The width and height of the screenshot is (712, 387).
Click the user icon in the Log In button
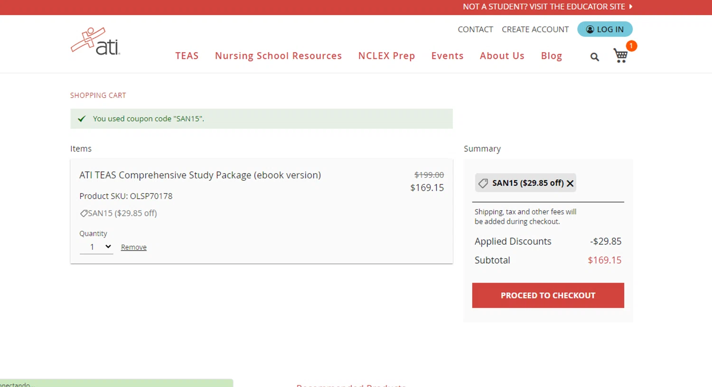click(x=590, y=29)
